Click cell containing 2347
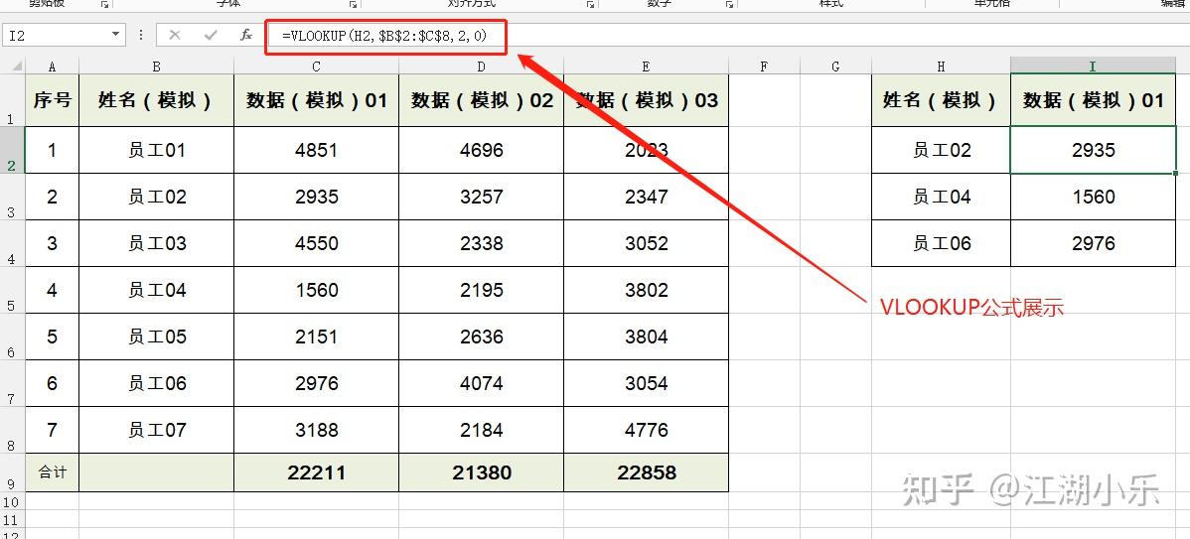This screenshot has height=539, width=1190. tap(646, 198)
